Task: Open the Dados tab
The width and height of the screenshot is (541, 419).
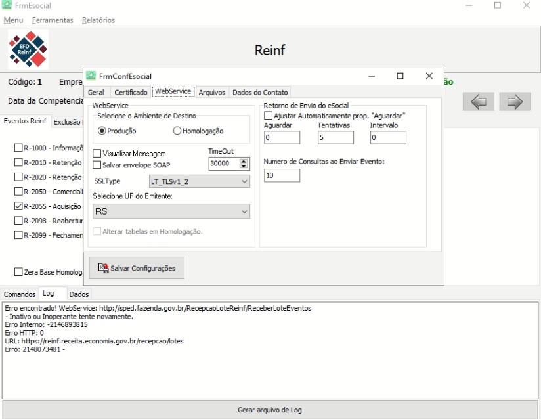Action: [x=79, y=294]
